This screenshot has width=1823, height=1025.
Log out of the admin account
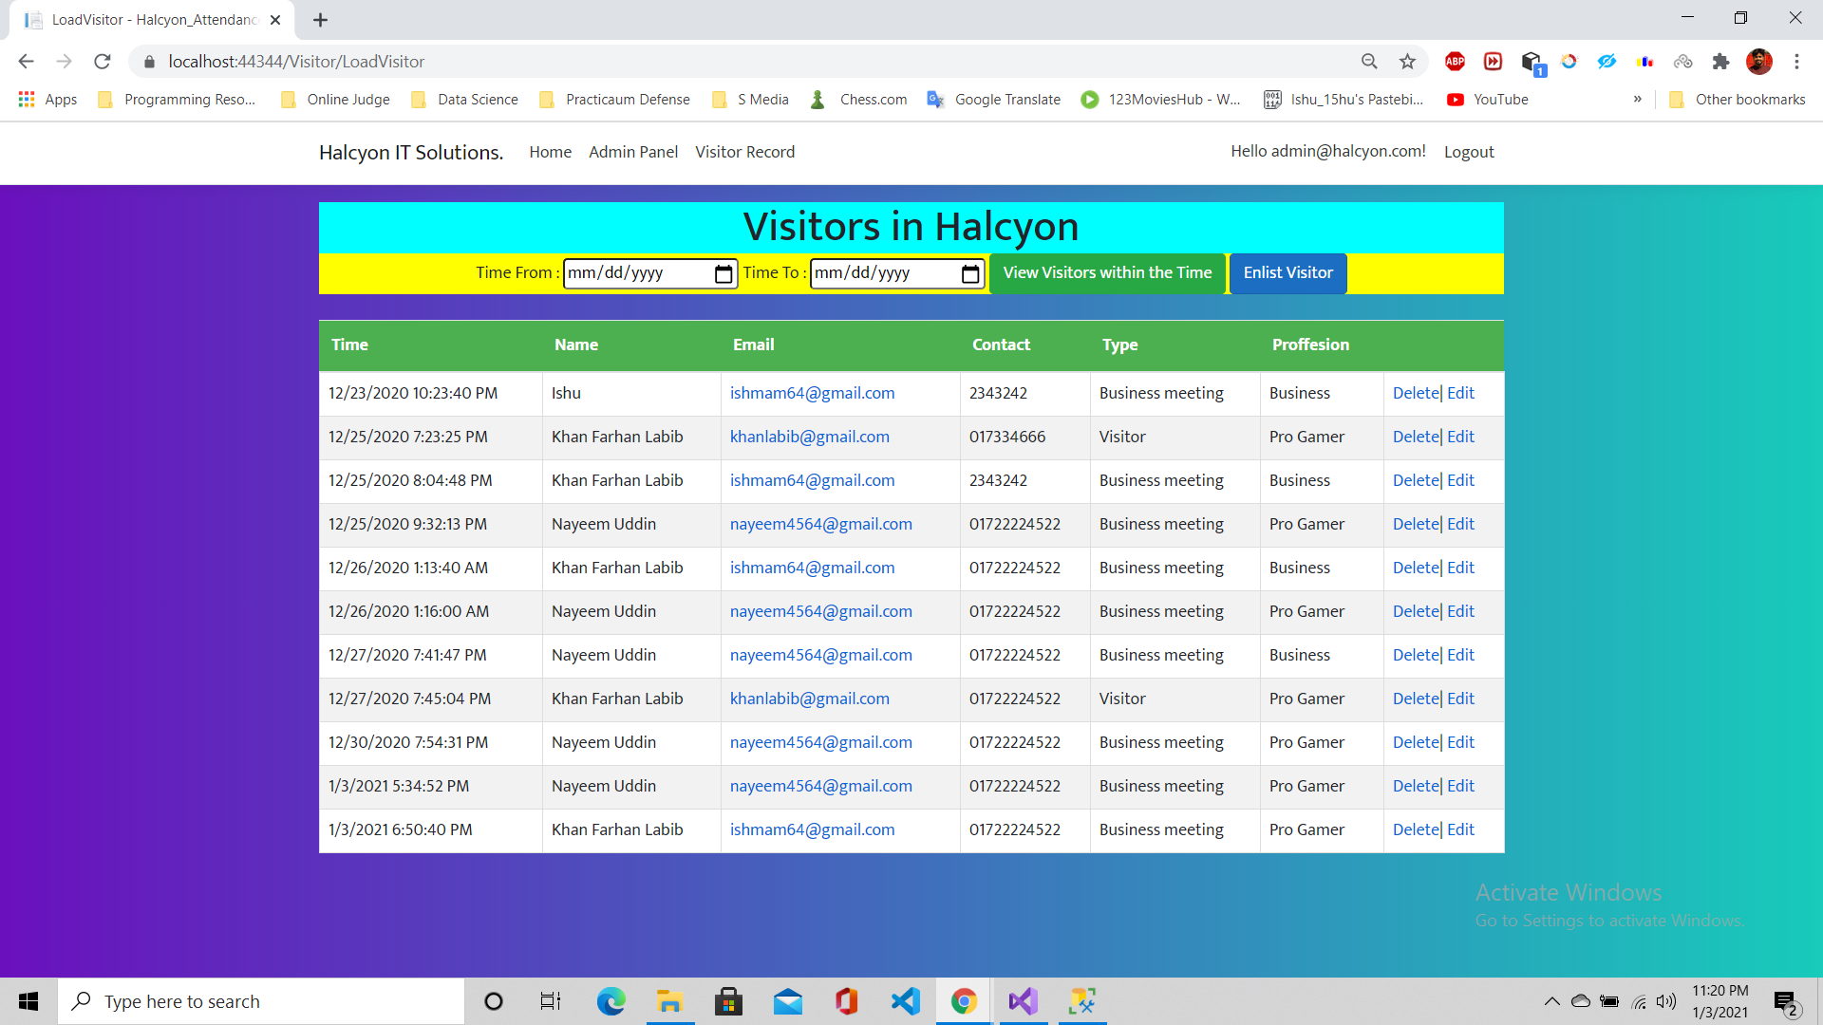(1468, 152)
